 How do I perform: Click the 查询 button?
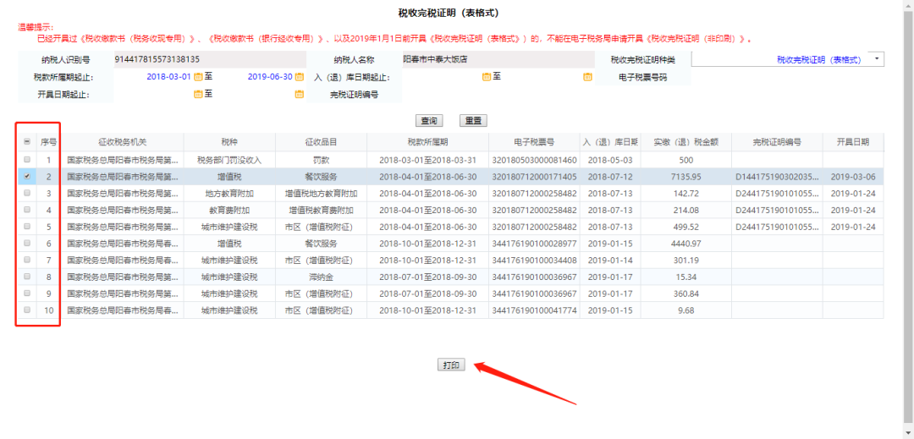(x=429, y=121)
